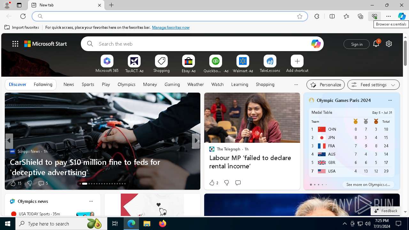409x230 pixels.
Task: Click the Feedback button
Action: (x=386, y=211)
